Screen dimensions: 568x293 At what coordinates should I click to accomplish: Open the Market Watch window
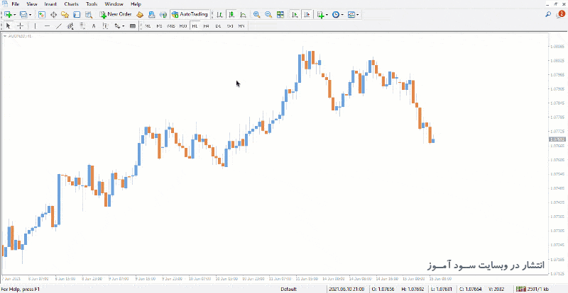click(42, 14)
